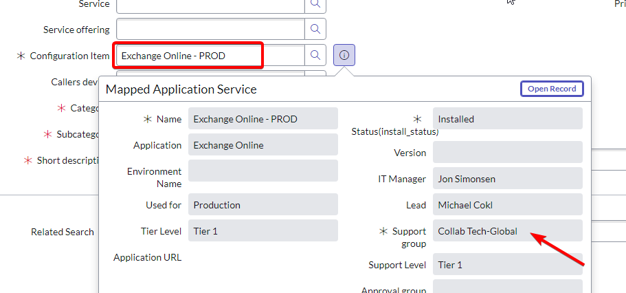The height and width of the screenshot is (293, 626).
Task: Open the Status field showing Installed
Action: [507, 118]
